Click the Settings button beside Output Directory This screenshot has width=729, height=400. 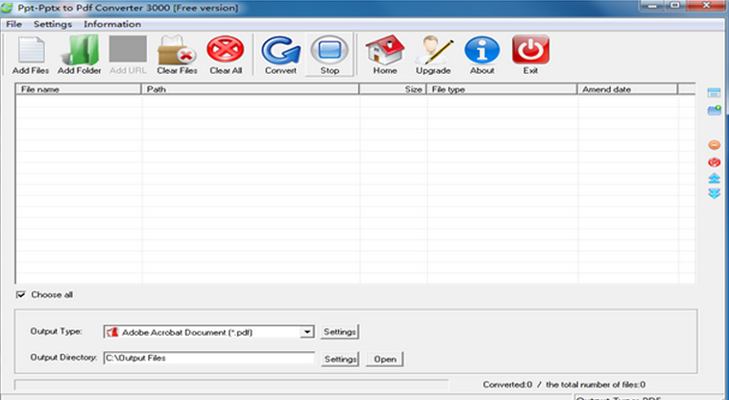pos(340,359)
